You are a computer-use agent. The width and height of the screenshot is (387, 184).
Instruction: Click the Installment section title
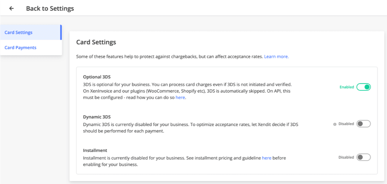[x=95, y=150]
